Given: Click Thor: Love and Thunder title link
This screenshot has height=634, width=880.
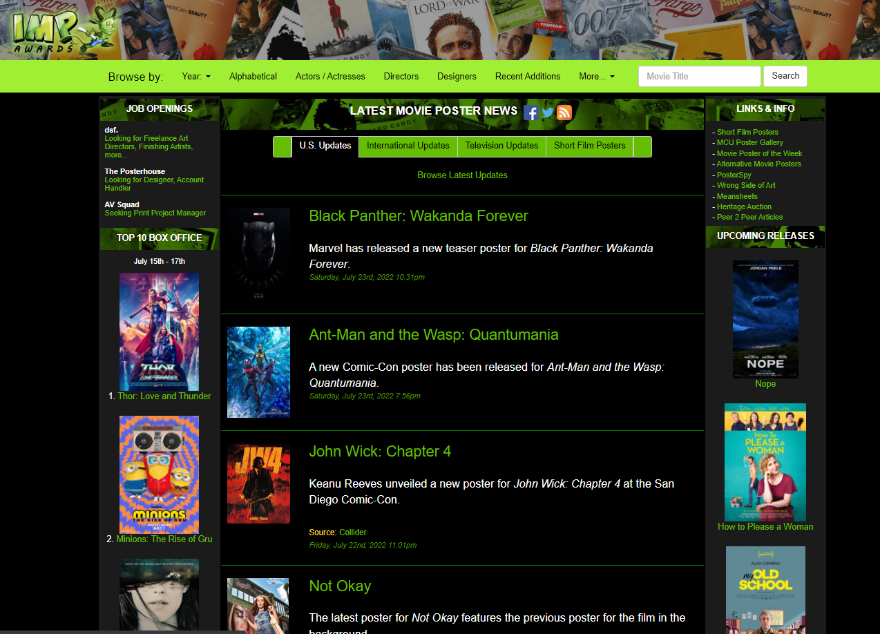Looking at the screenshot, I should pyautogui.click(x=164, y=396).
